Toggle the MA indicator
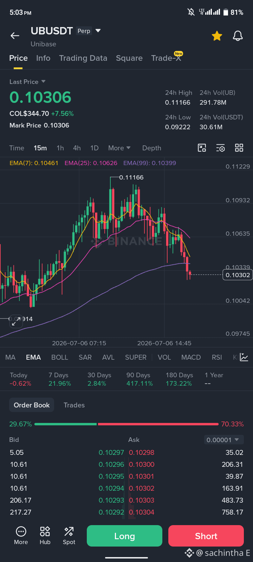Screen dimensions: 253x562 point(10,357)
